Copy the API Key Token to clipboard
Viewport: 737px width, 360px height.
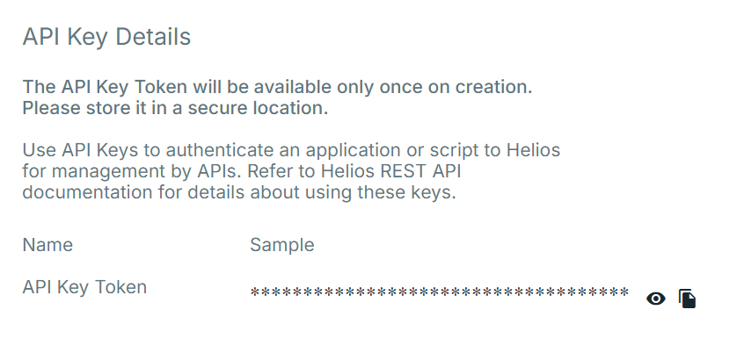[x=687, y=299]
